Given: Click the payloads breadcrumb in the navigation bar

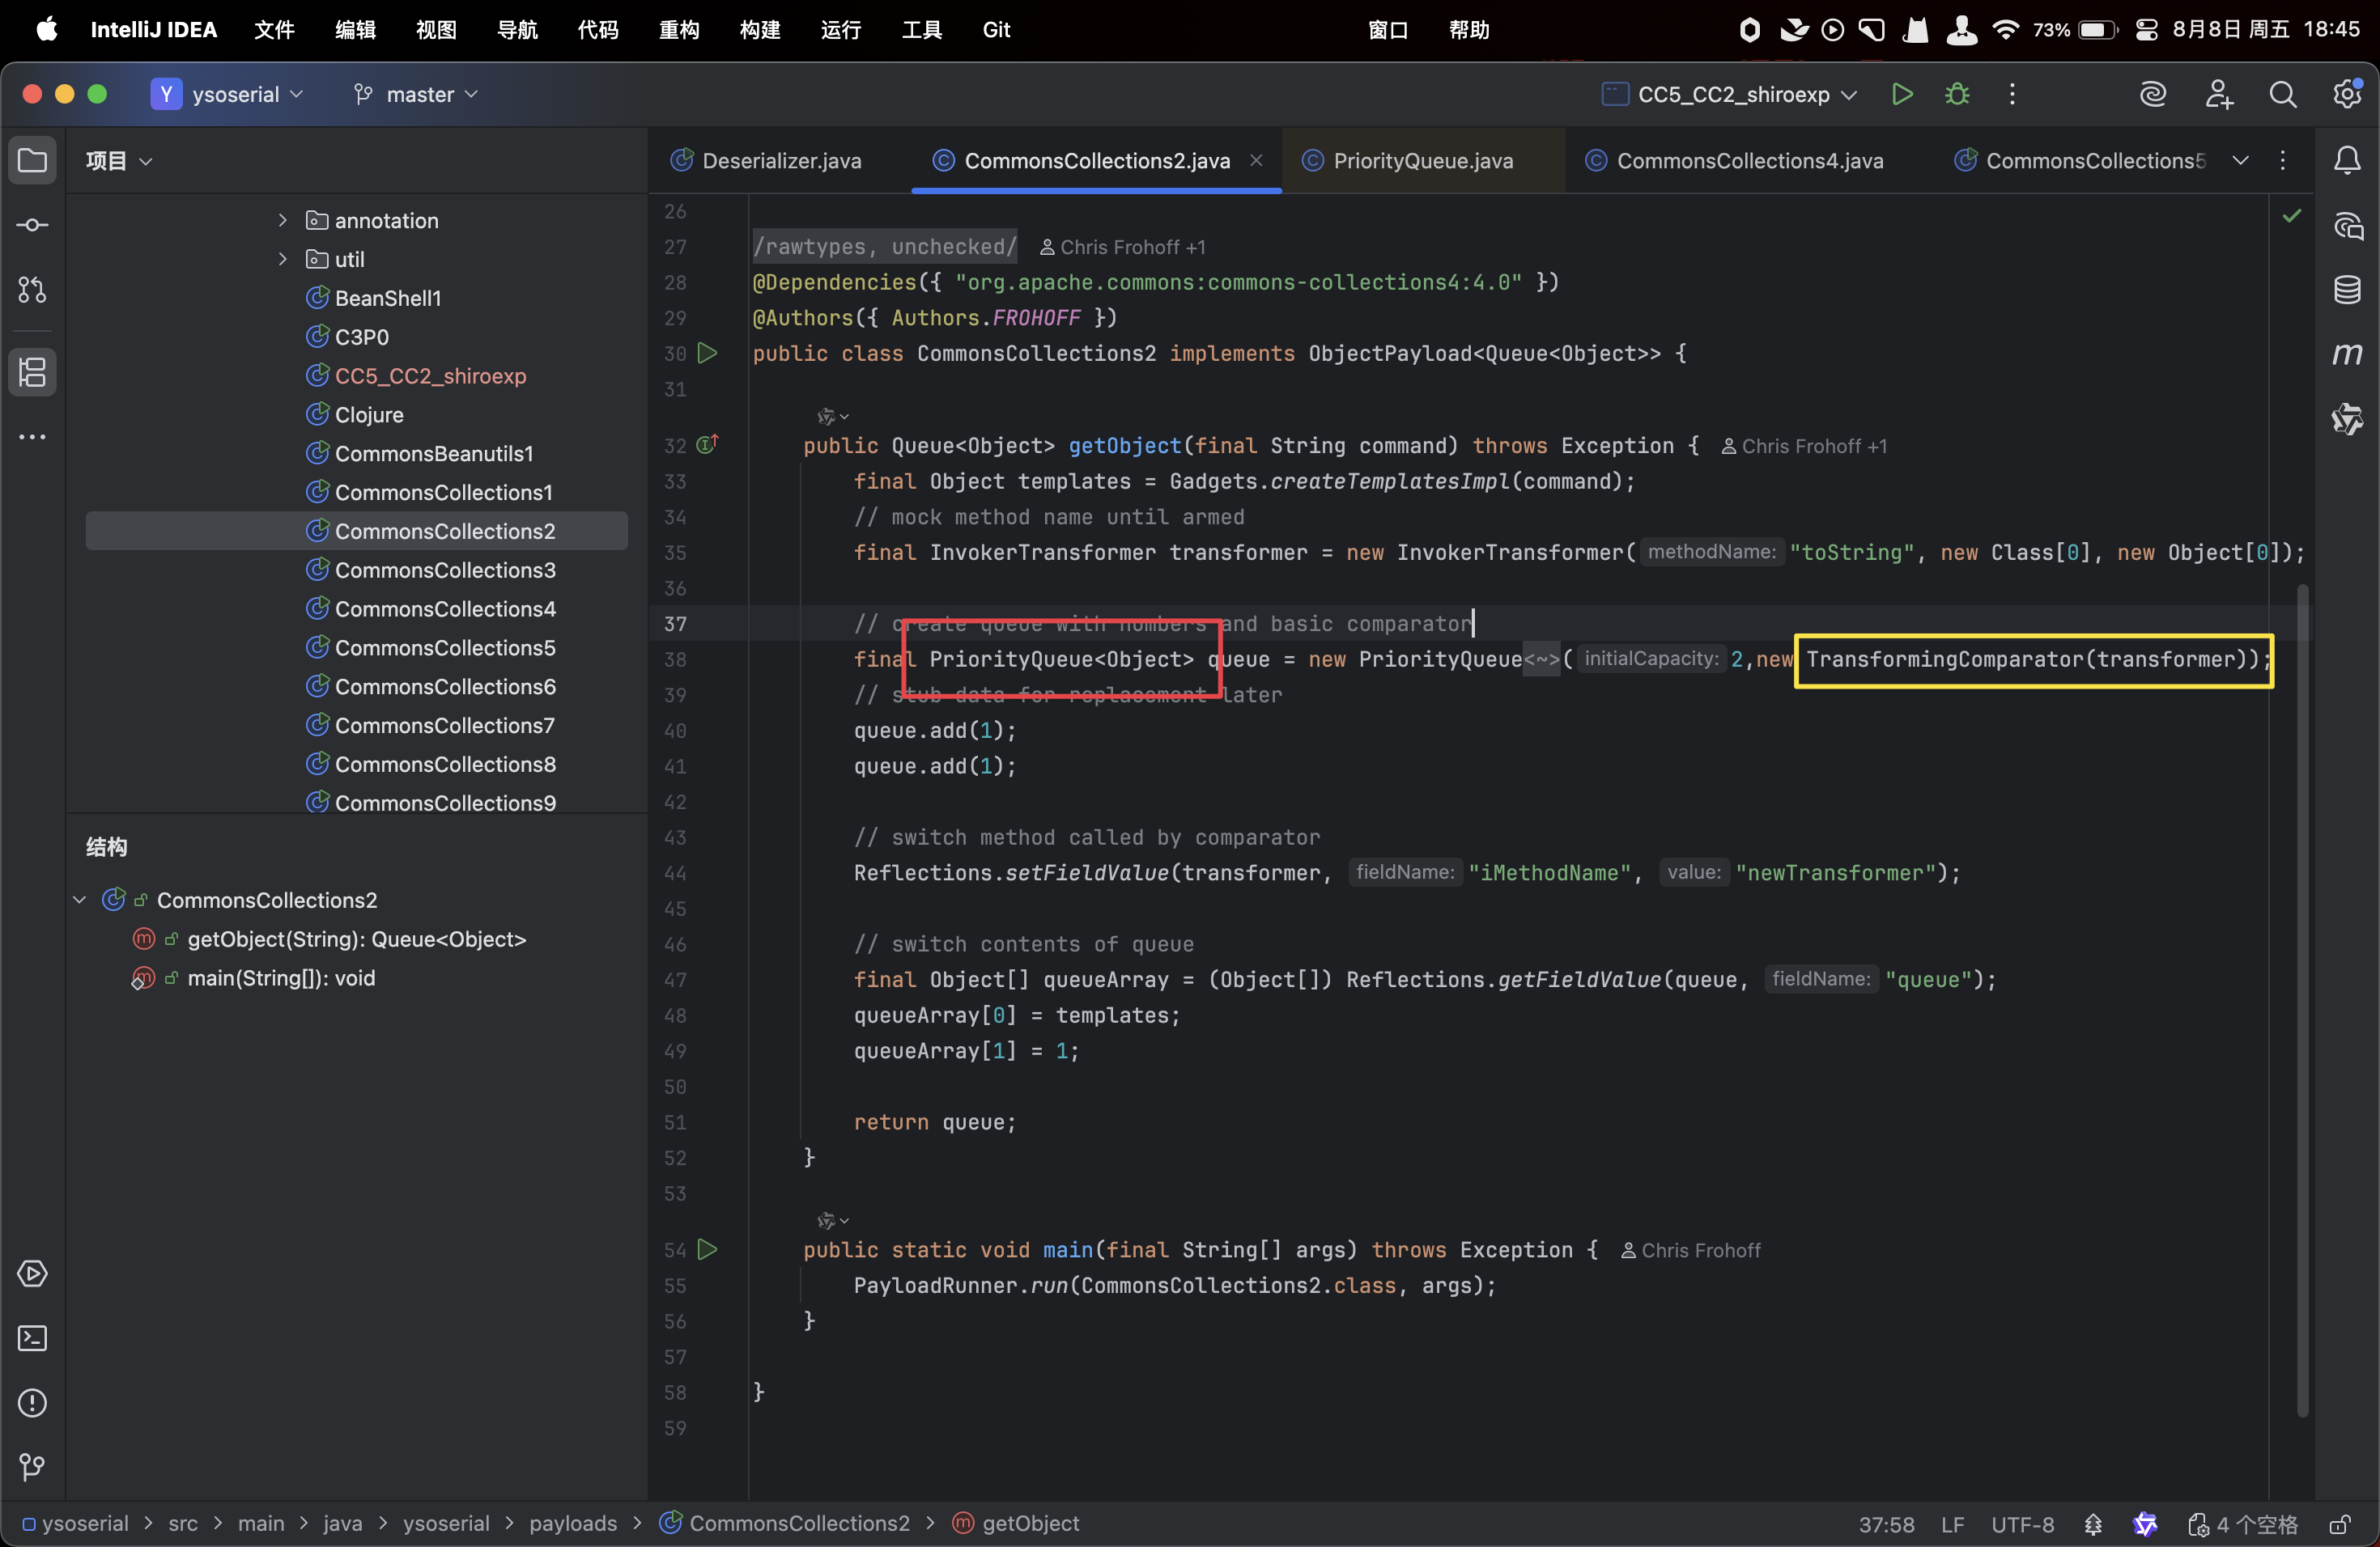Looking at the screenshot, I should pyautogui.click(x=573, y=1523).
